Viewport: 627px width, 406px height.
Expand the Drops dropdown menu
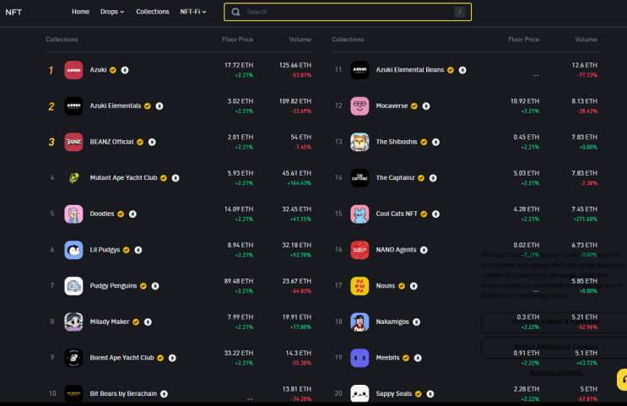(112, 12)
